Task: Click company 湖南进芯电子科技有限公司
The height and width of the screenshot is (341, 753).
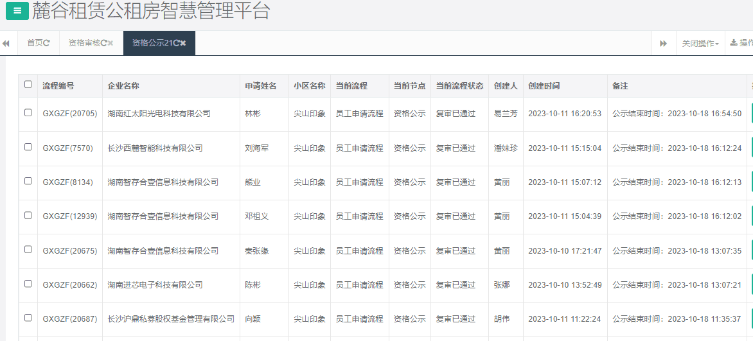Action: pos(155,284)
